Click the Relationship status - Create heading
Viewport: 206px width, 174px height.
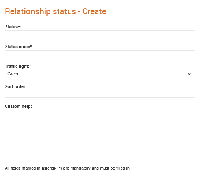[x=56, y=11]
